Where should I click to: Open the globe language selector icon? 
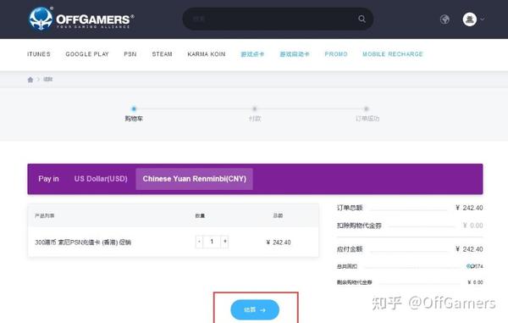pos(444,19)
